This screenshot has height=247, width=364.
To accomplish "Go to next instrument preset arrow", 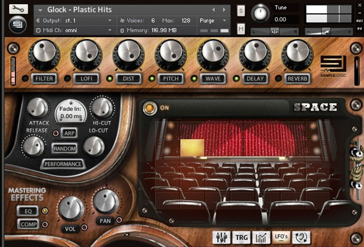I will click(x=224, y=10).
